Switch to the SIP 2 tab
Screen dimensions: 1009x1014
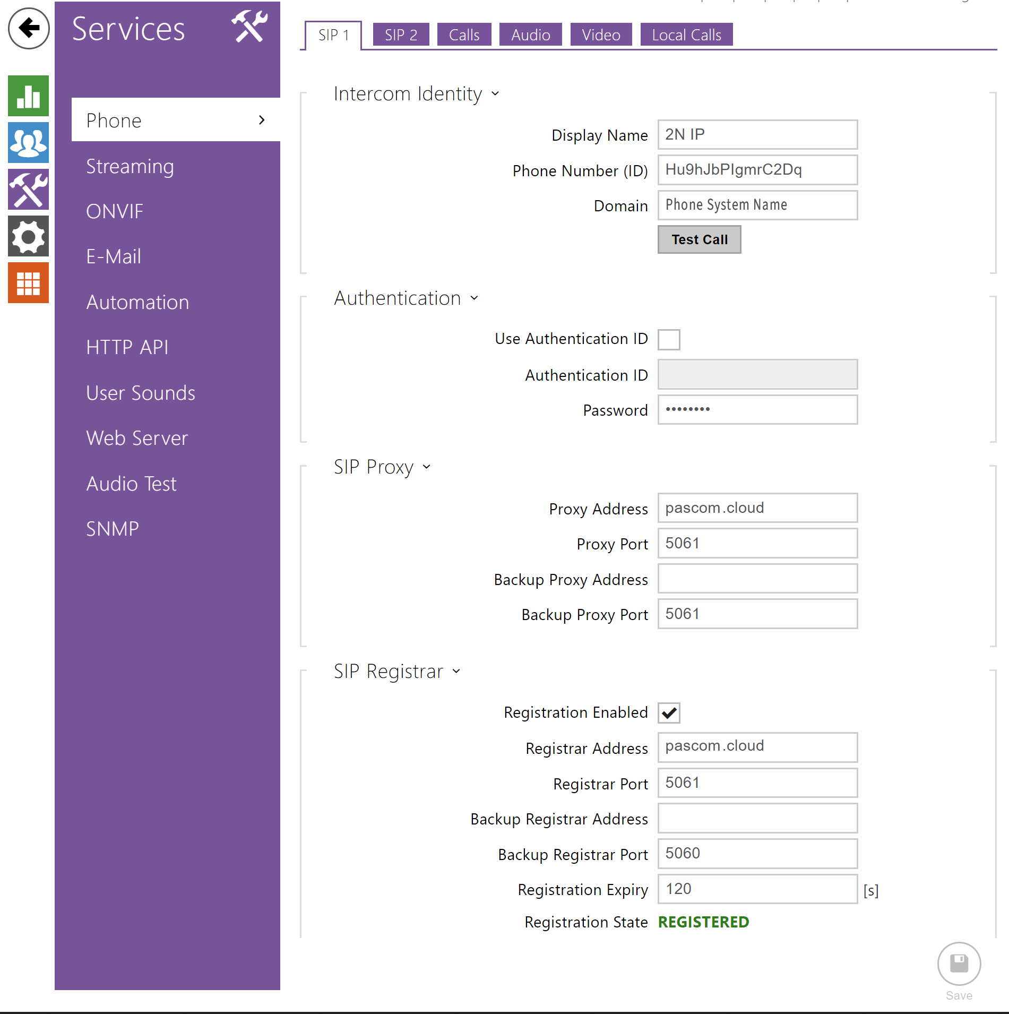point(401,35)
